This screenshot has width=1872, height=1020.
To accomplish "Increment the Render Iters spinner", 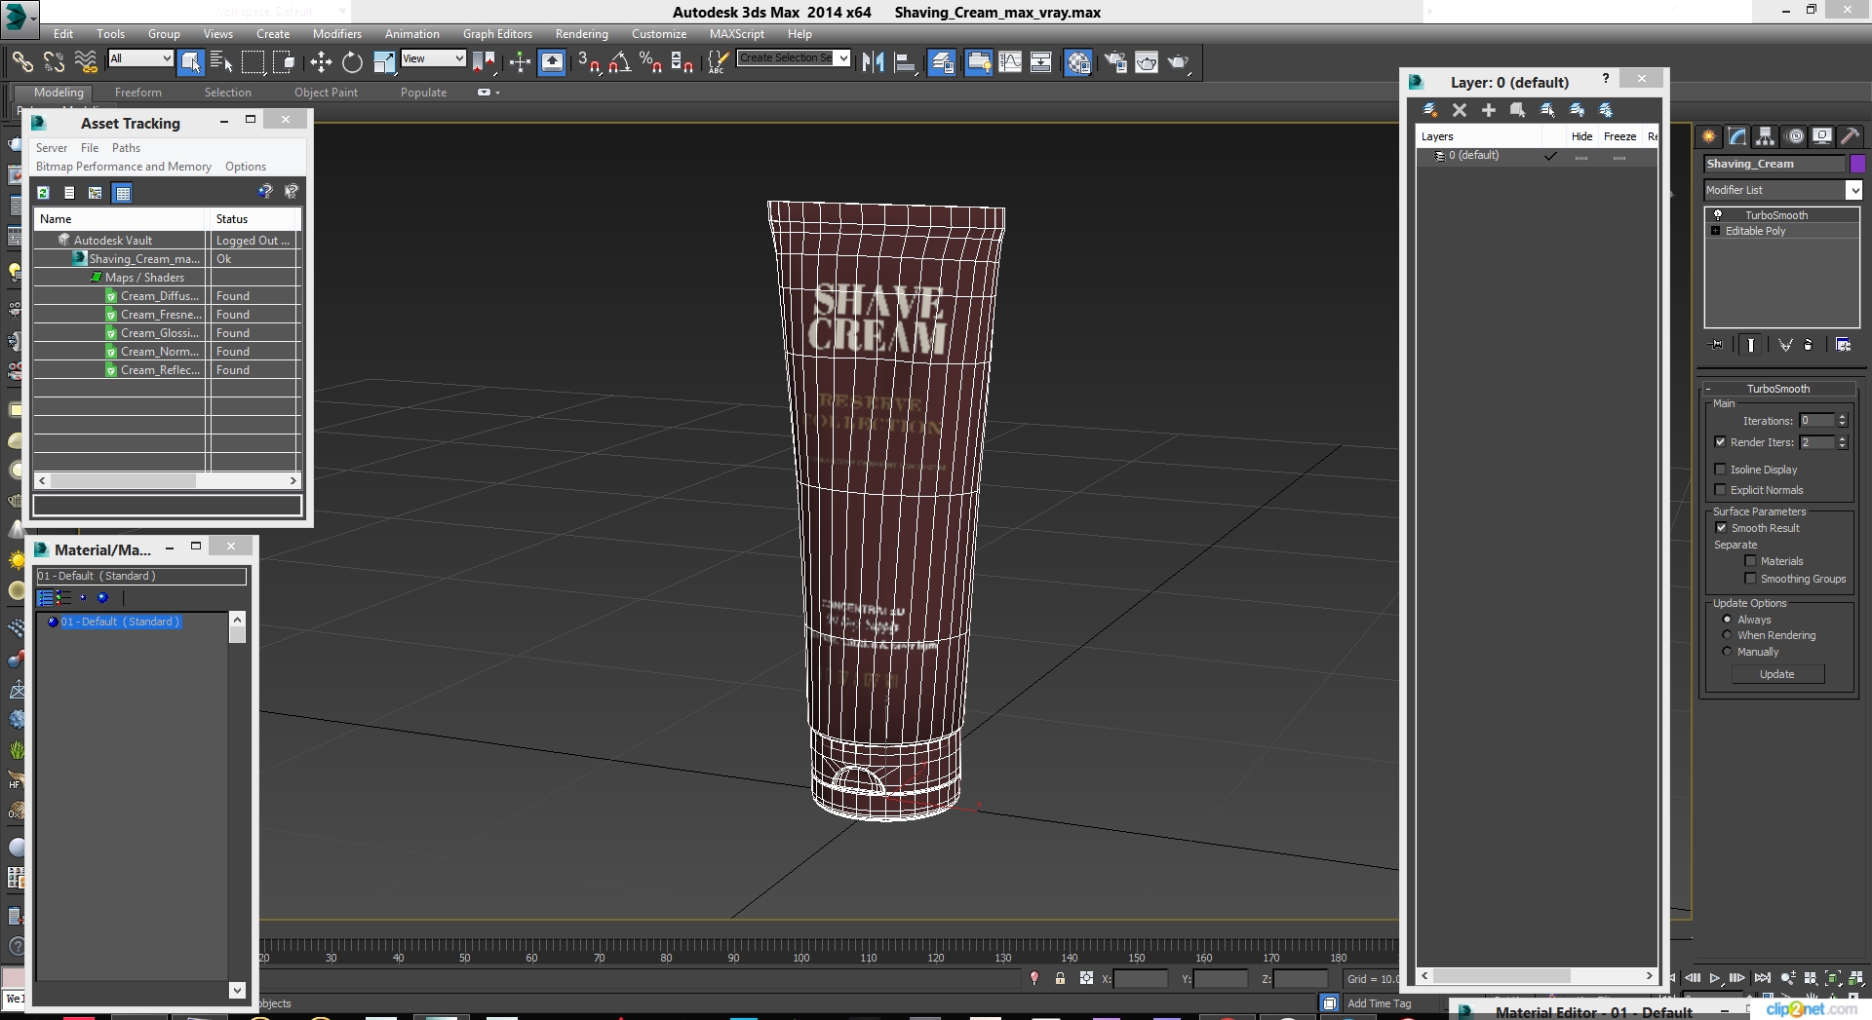I will click(x=1842, y=438).
